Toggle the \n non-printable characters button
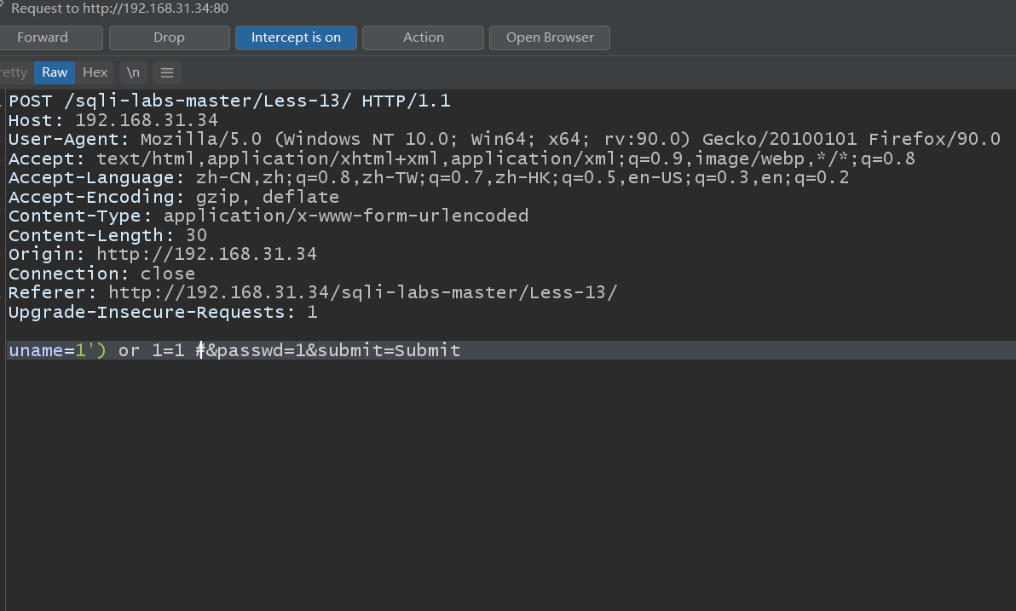 click(134, 72)
